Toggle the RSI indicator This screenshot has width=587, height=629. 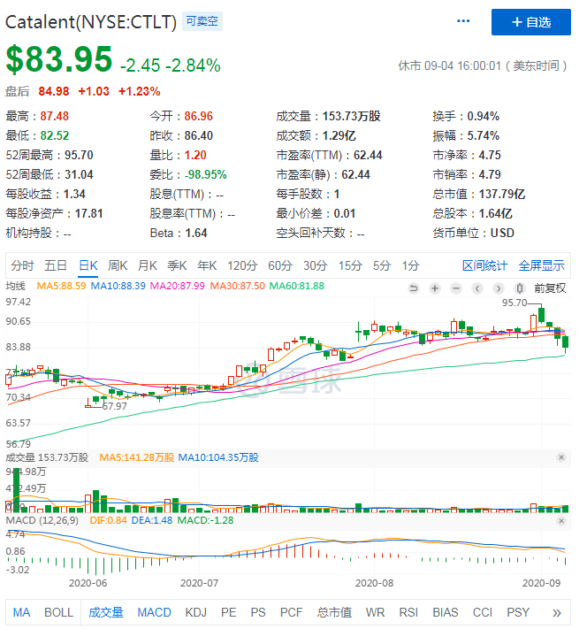[408, 612]
